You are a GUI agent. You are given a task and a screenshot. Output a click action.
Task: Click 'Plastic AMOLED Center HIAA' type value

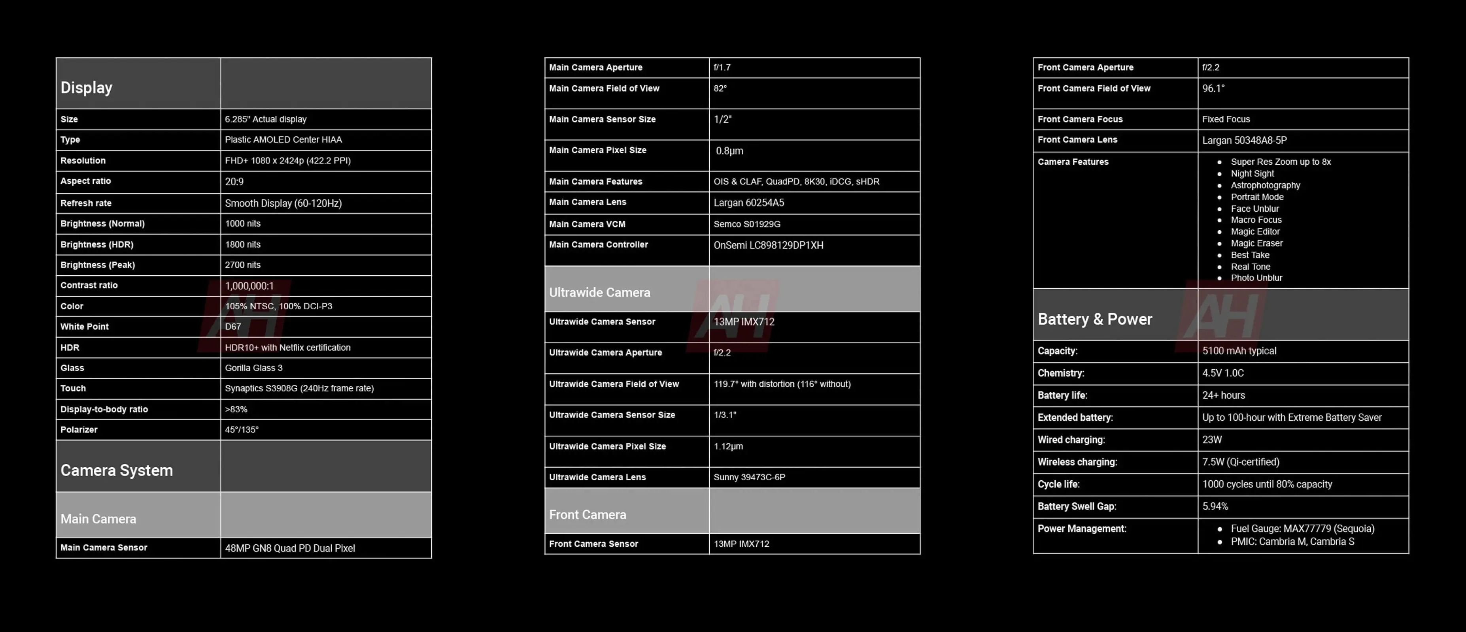point(283,140)
